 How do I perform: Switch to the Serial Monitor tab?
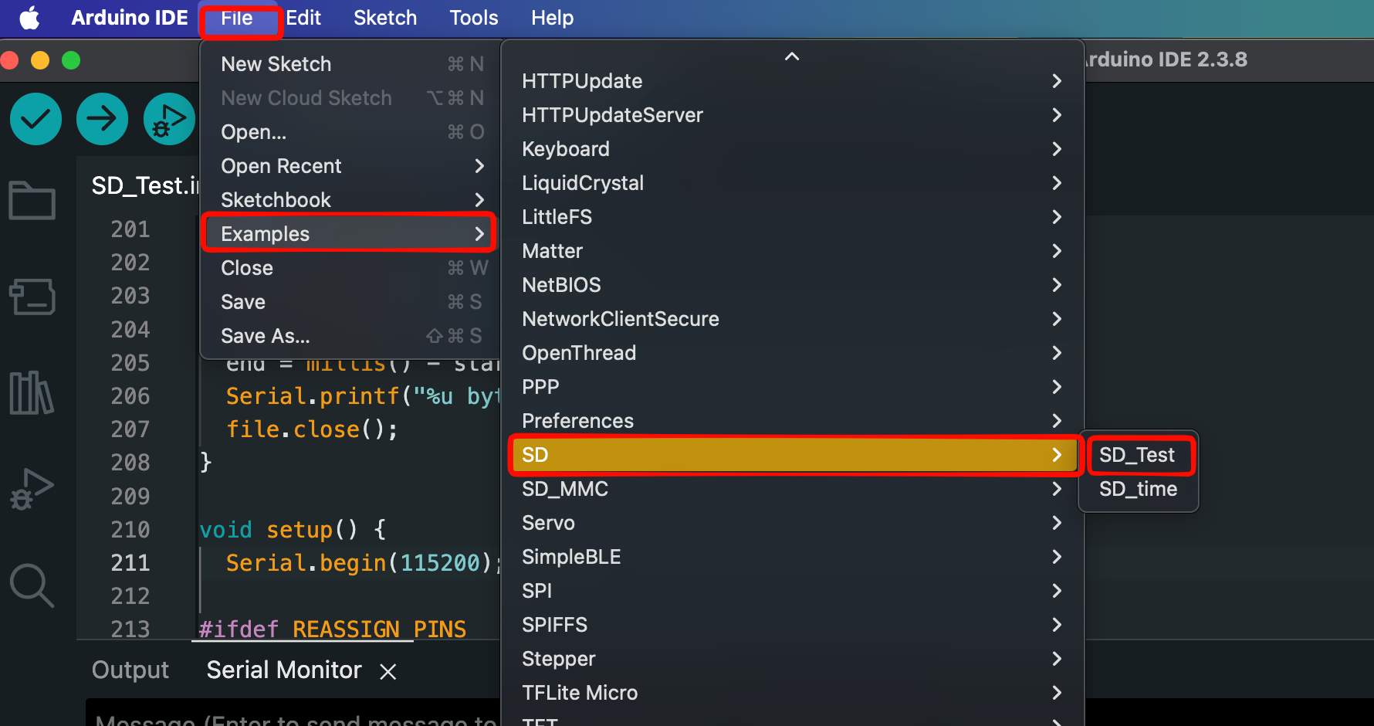284,670
